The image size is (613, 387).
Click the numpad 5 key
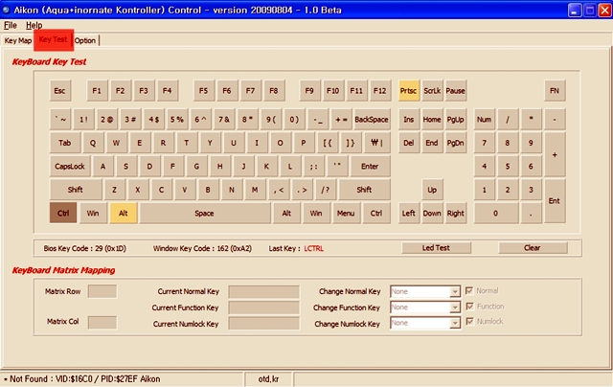point(508,166)
